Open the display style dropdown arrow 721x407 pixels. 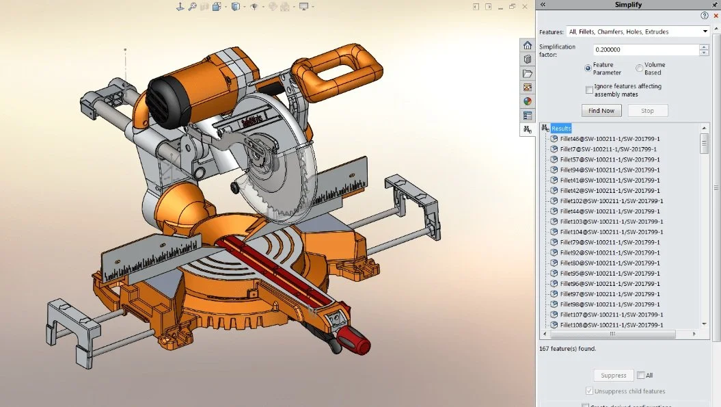click(312, 6)
